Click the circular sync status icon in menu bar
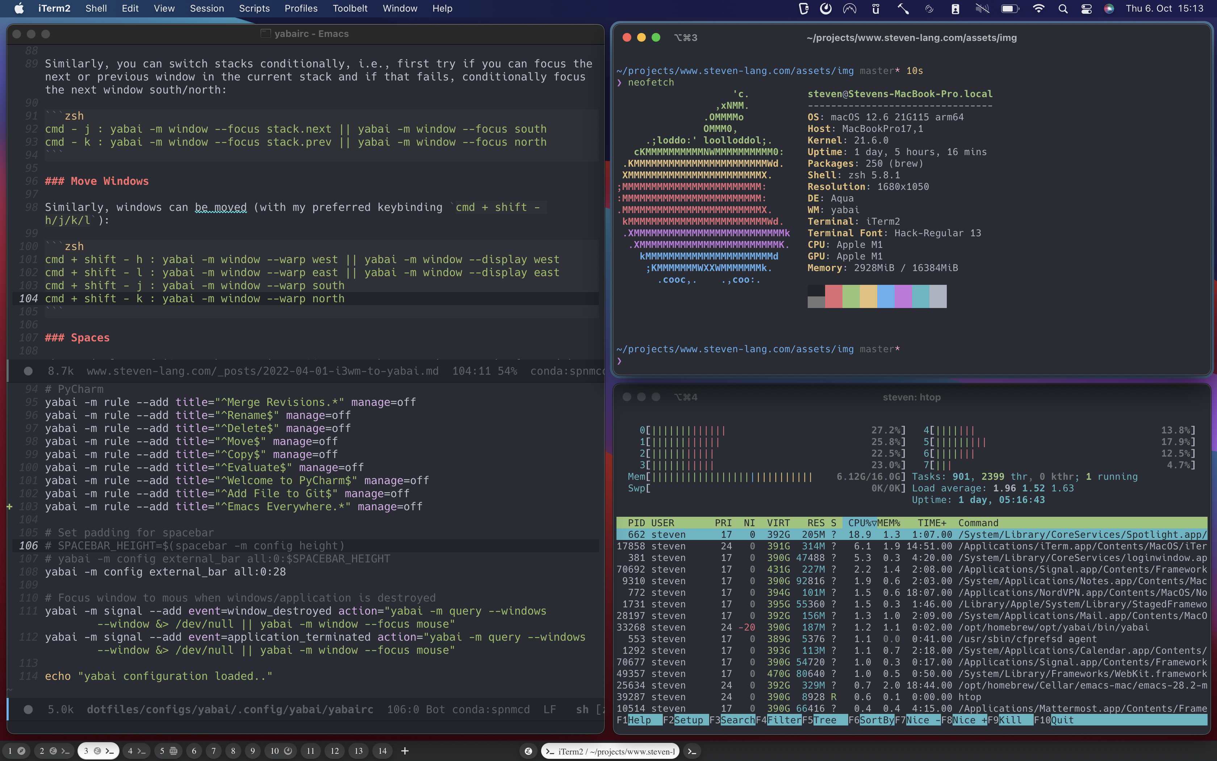Viewport: 1217px width, 761px height. click(x=929, y=9)
